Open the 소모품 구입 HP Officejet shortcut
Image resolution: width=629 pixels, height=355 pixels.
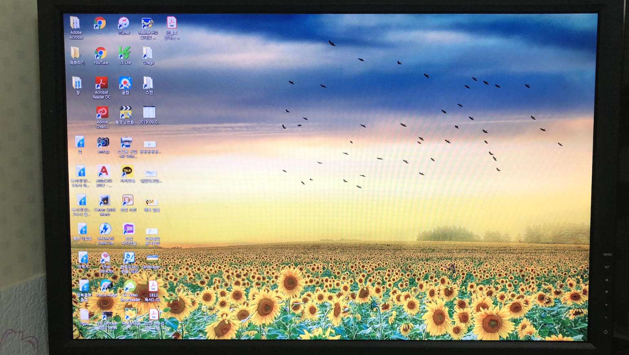[126, 147]
